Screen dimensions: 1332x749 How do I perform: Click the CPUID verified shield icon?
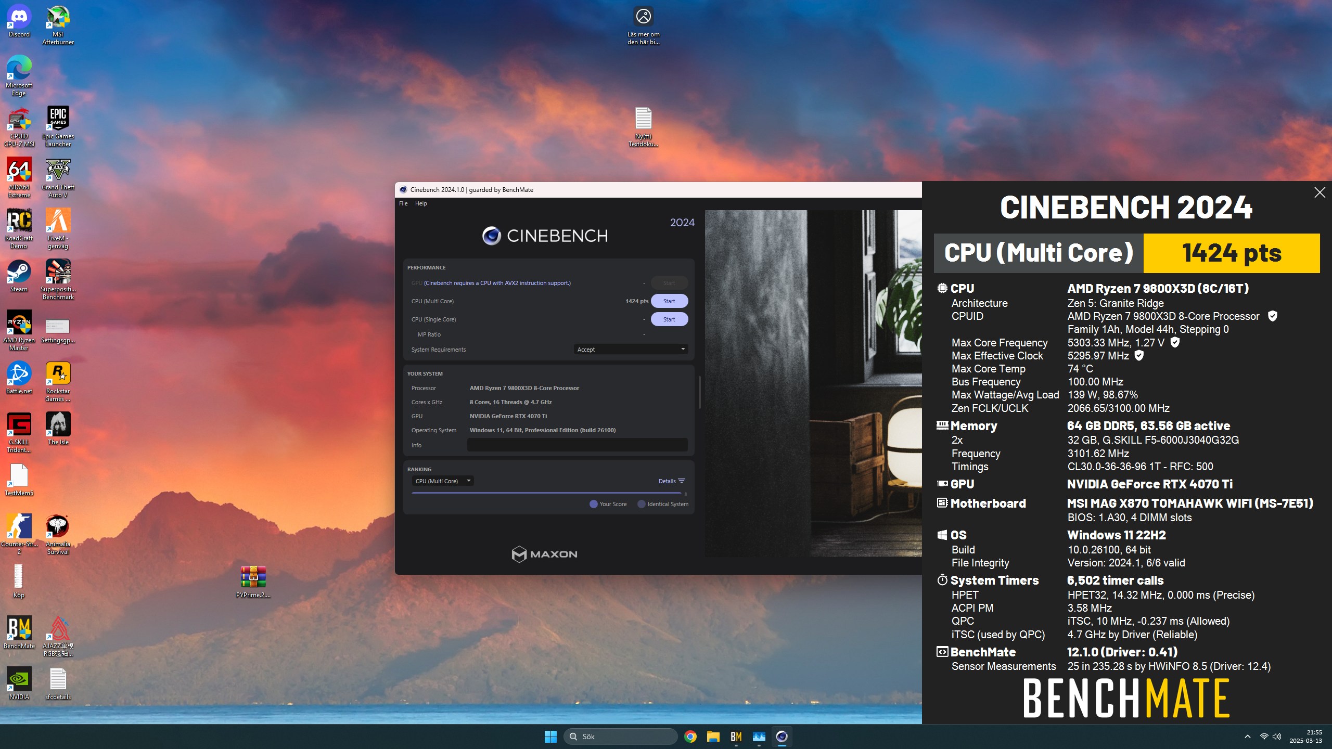(x=1272, y=316)
